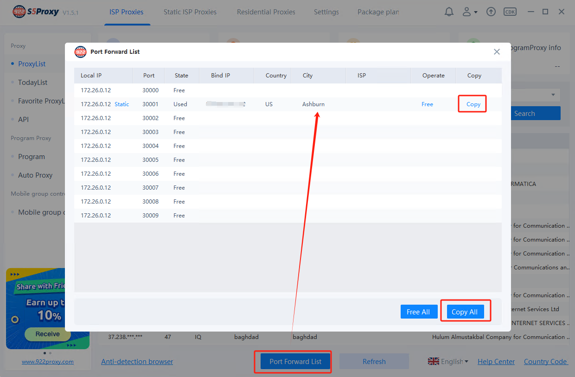Open the user account icon menu
This screenshot has width=575, height=377.
pyautogui.click(x=469, y=12)
